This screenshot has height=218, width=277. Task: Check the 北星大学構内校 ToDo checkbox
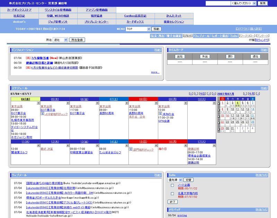coord(172,194)
